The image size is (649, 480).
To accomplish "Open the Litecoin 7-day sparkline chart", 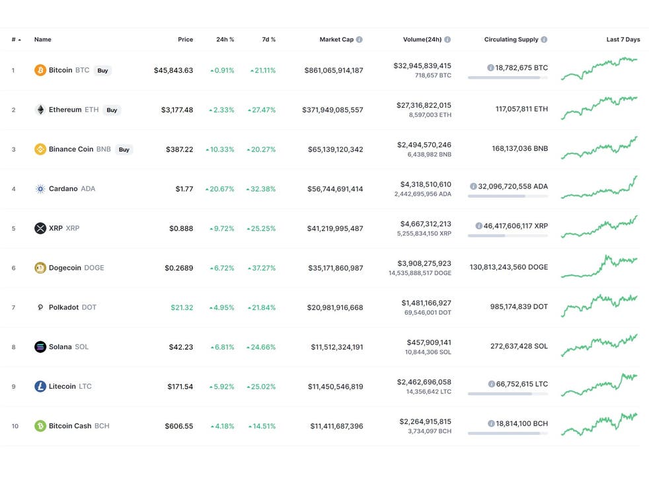I will tap(599, 385).
